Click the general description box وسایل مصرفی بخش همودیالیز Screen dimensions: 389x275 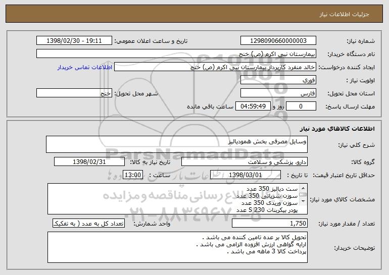pos(177,144)
